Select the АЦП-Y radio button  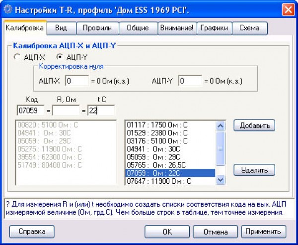pyautogui.click(x=61, y=57)
